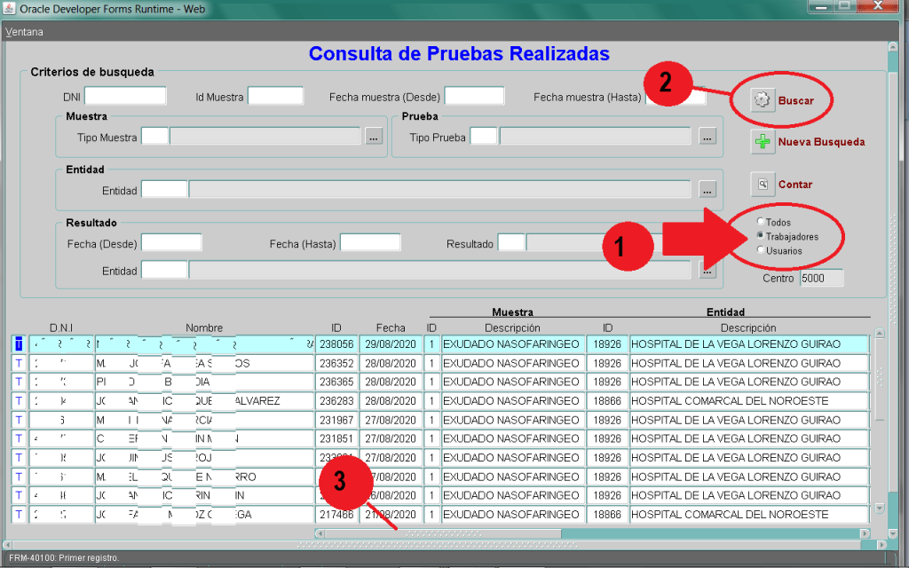
Task: Open the Ventana menu
Action: pos(24,32)
